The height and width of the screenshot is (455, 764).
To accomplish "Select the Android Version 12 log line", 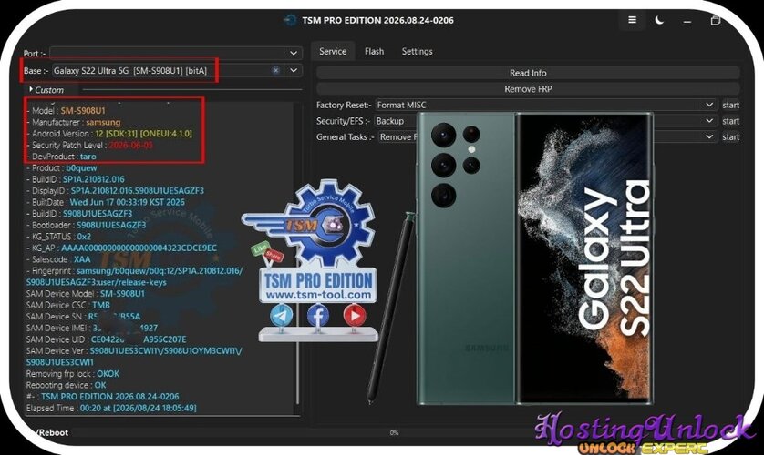I will pyautogui.click(x=109, y=134).
